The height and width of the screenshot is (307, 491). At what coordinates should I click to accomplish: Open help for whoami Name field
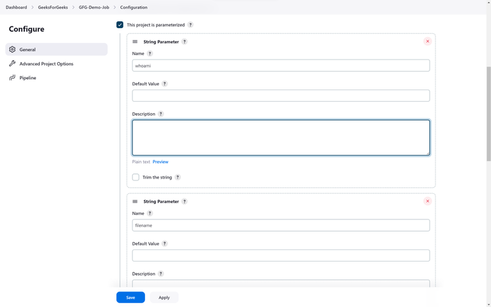coord(150,54)
